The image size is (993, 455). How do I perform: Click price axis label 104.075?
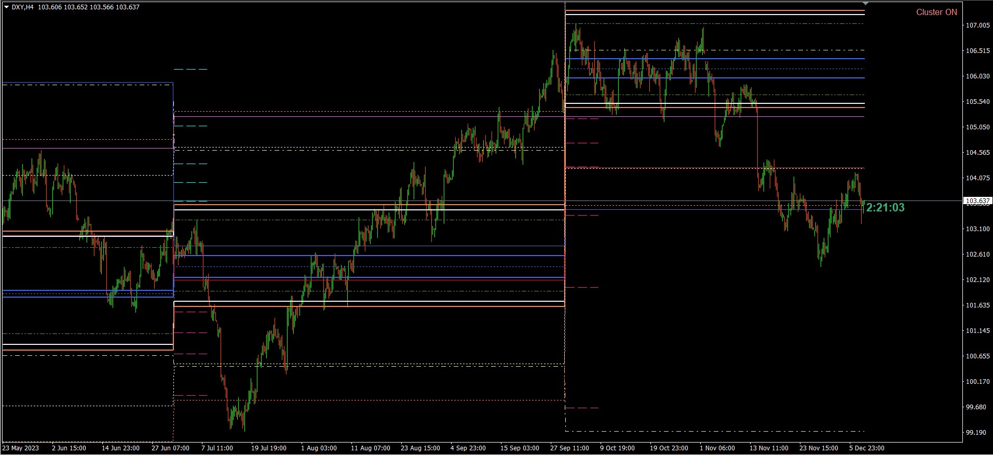coord(977,178)
